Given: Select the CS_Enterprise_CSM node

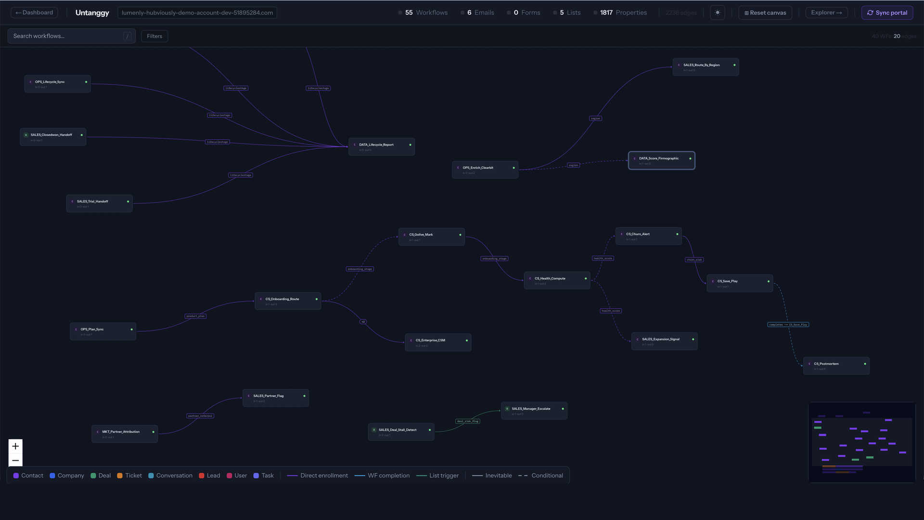Looking at the screenshot, I should click(x=438, y=342).
